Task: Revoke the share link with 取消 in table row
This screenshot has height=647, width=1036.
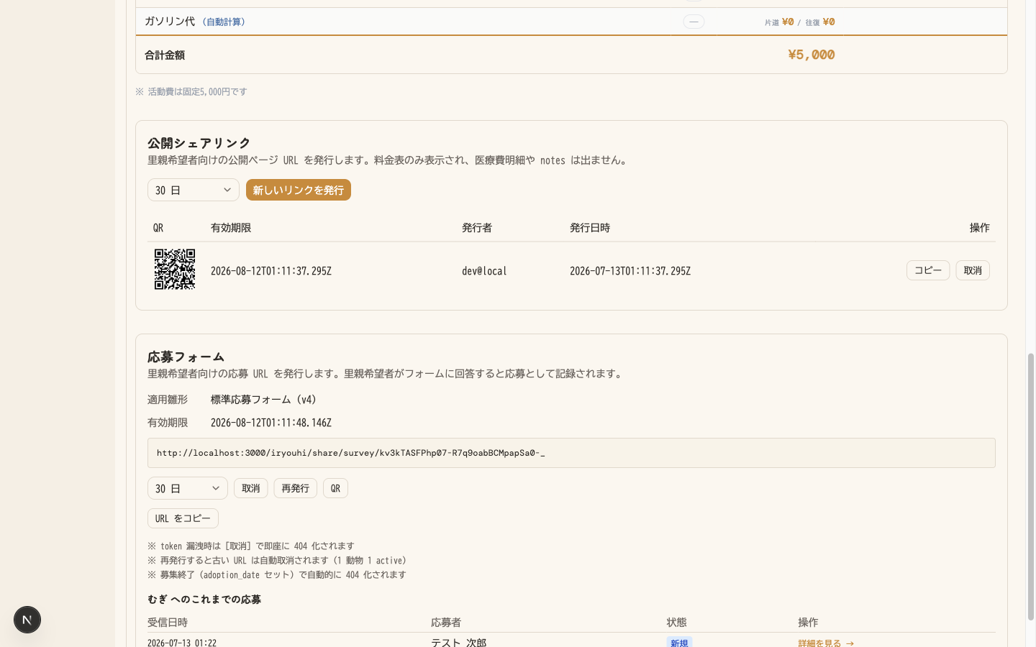Action: (x=973, y=270)
